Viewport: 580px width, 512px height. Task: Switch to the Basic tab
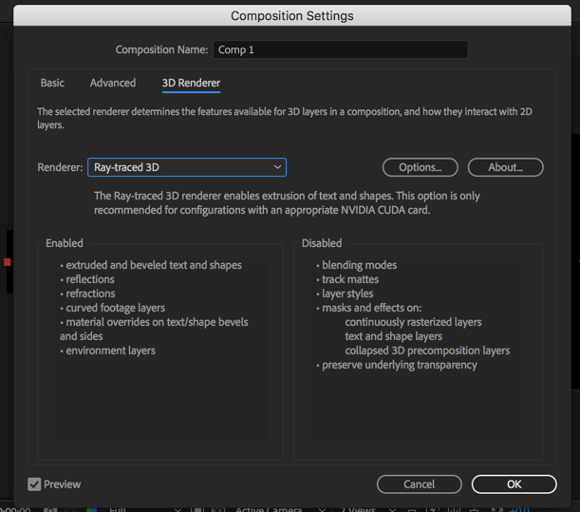[52, 84]
